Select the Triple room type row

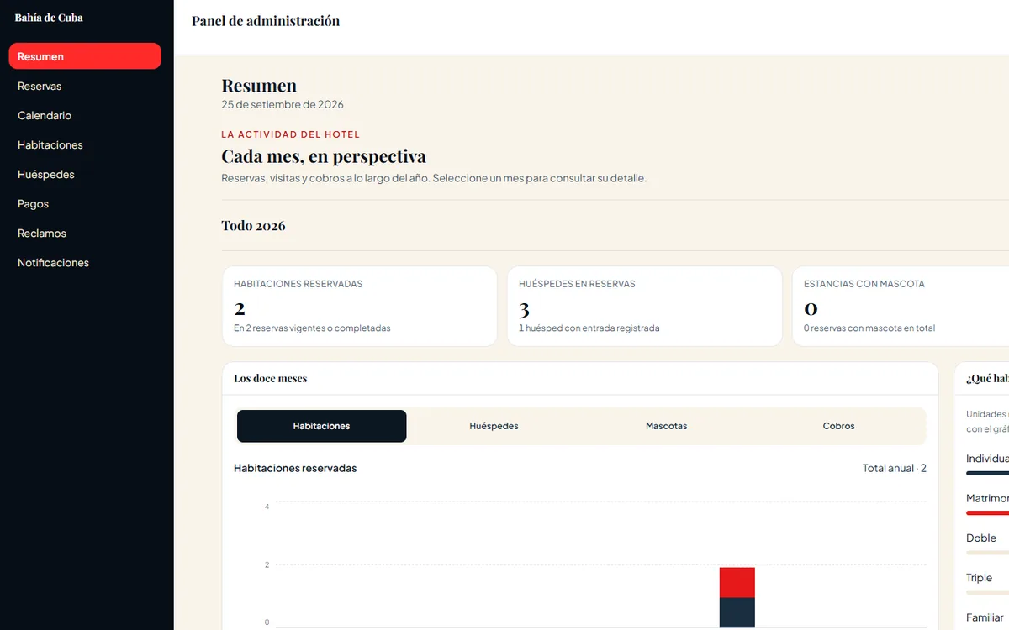click(987, 584)
